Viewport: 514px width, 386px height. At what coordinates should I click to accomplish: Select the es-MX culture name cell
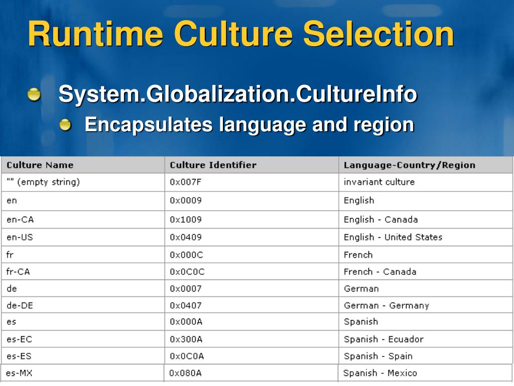82,373
